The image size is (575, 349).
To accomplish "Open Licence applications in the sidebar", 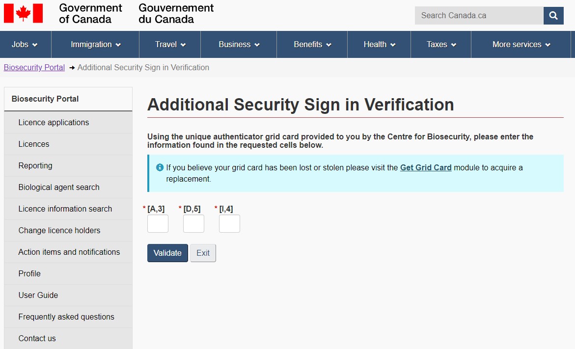I will point(54,123).
